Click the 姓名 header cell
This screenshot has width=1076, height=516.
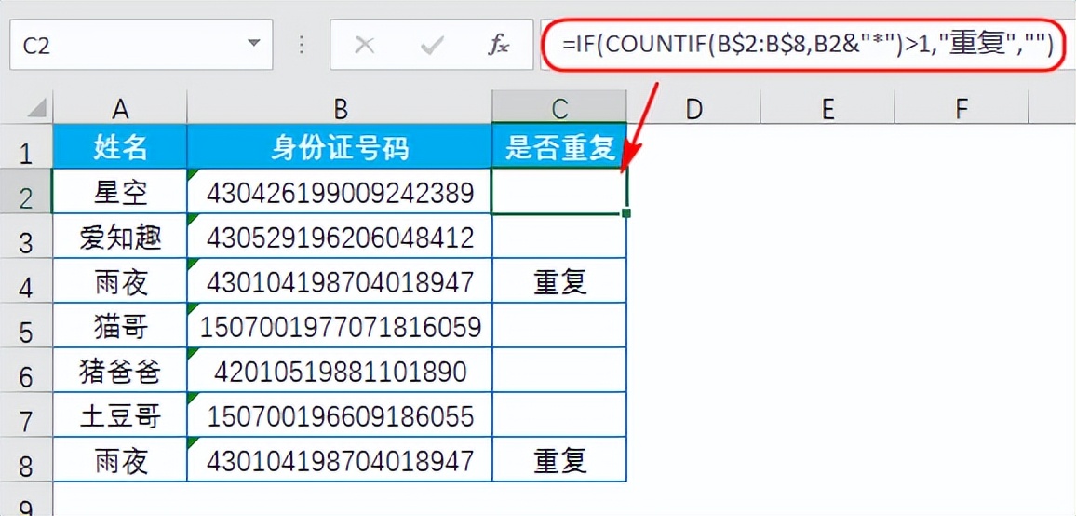point(120,146)
